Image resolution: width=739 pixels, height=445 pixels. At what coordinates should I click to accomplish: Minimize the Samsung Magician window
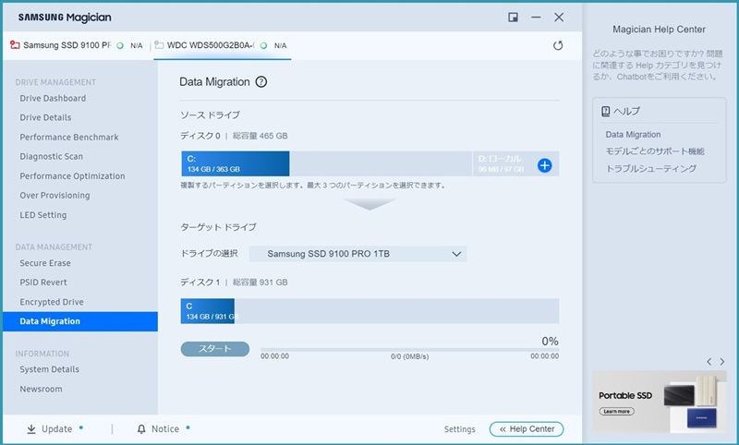[x=536, y=18]
